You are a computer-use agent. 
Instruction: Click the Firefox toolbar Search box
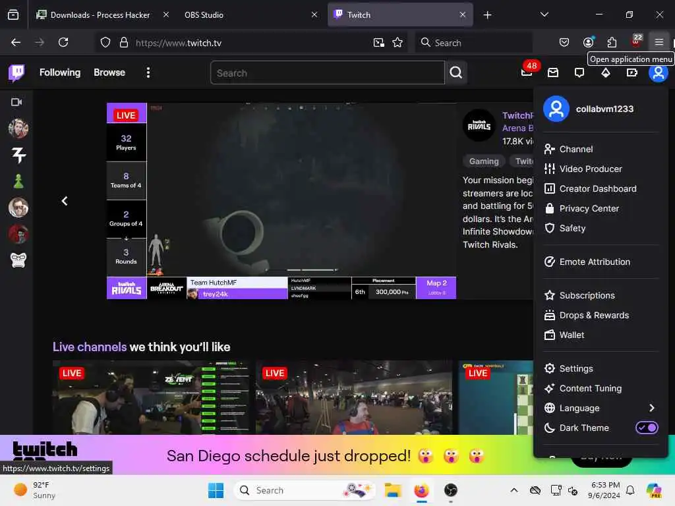[x=473, y=43]
